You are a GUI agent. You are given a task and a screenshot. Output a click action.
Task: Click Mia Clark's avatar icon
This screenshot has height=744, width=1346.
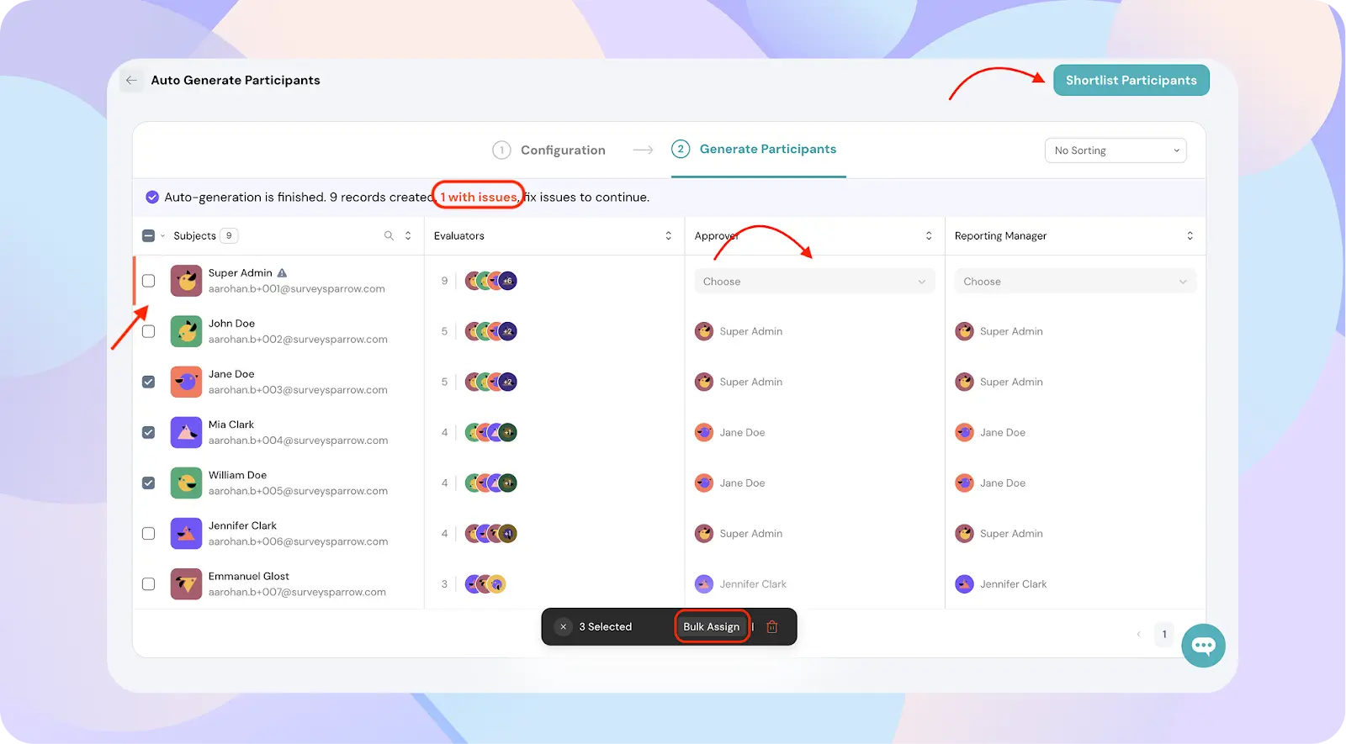[186, 433]
